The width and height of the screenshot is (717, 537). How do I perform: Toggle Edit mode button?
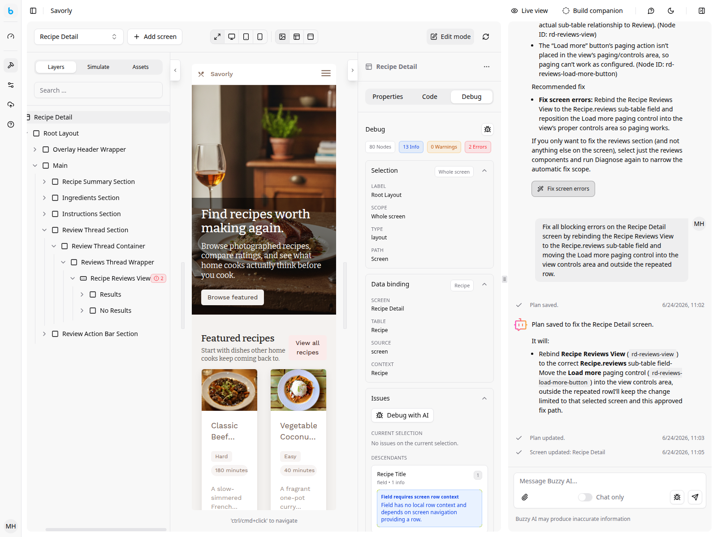[450, 37]
